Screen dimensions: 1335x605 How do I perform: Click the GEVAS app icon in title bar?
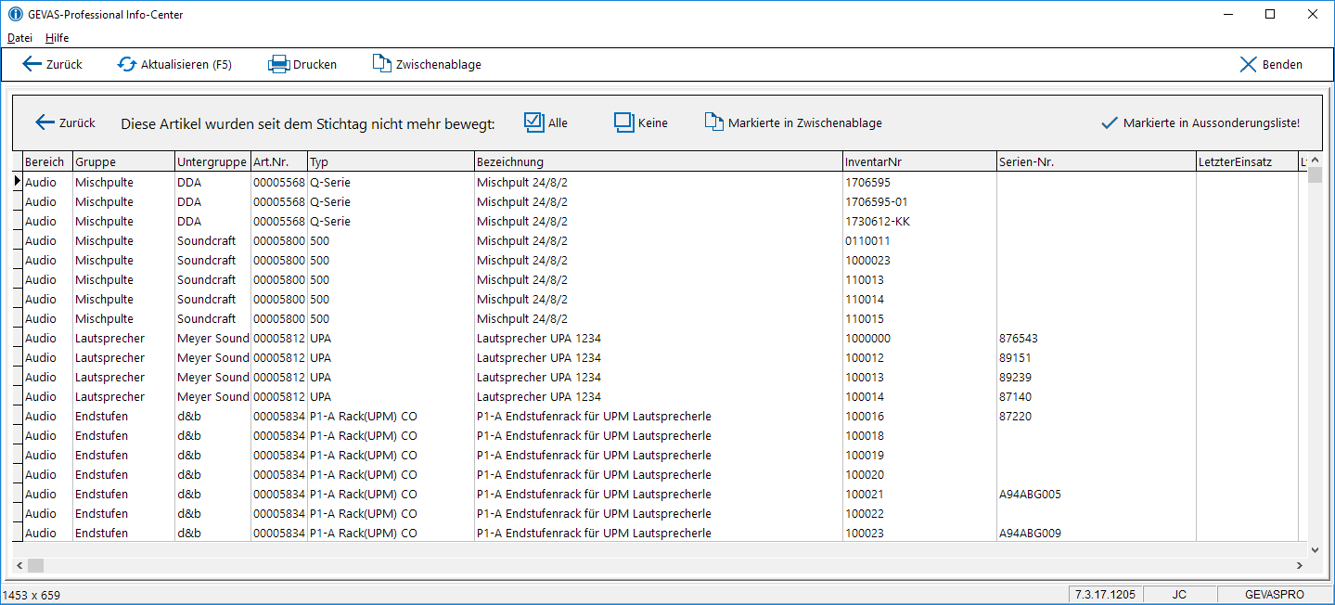coord(15,14)
